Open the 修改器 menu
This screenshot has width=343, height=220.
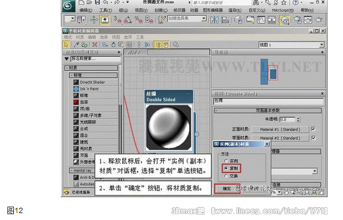pos(179,10)
